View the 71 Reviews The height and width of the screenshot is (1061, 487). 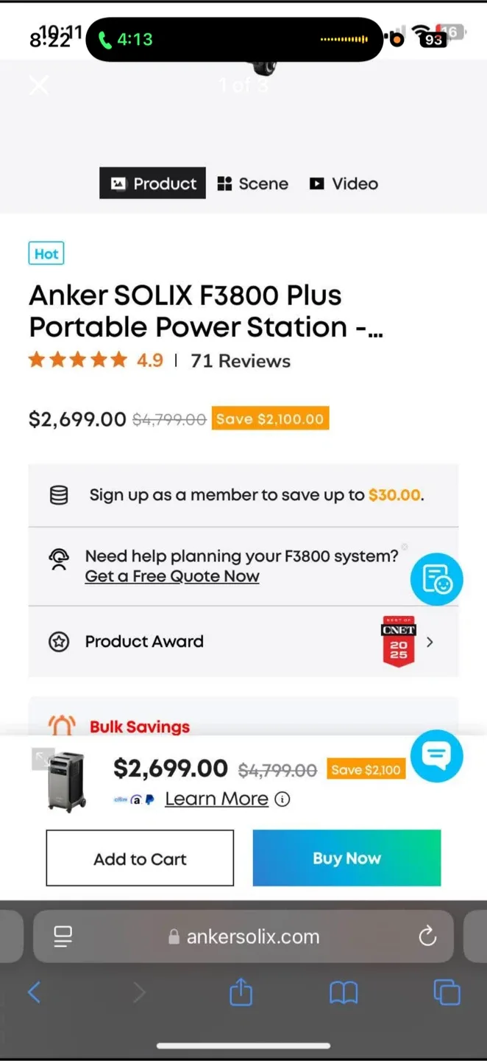pos(241,360)
